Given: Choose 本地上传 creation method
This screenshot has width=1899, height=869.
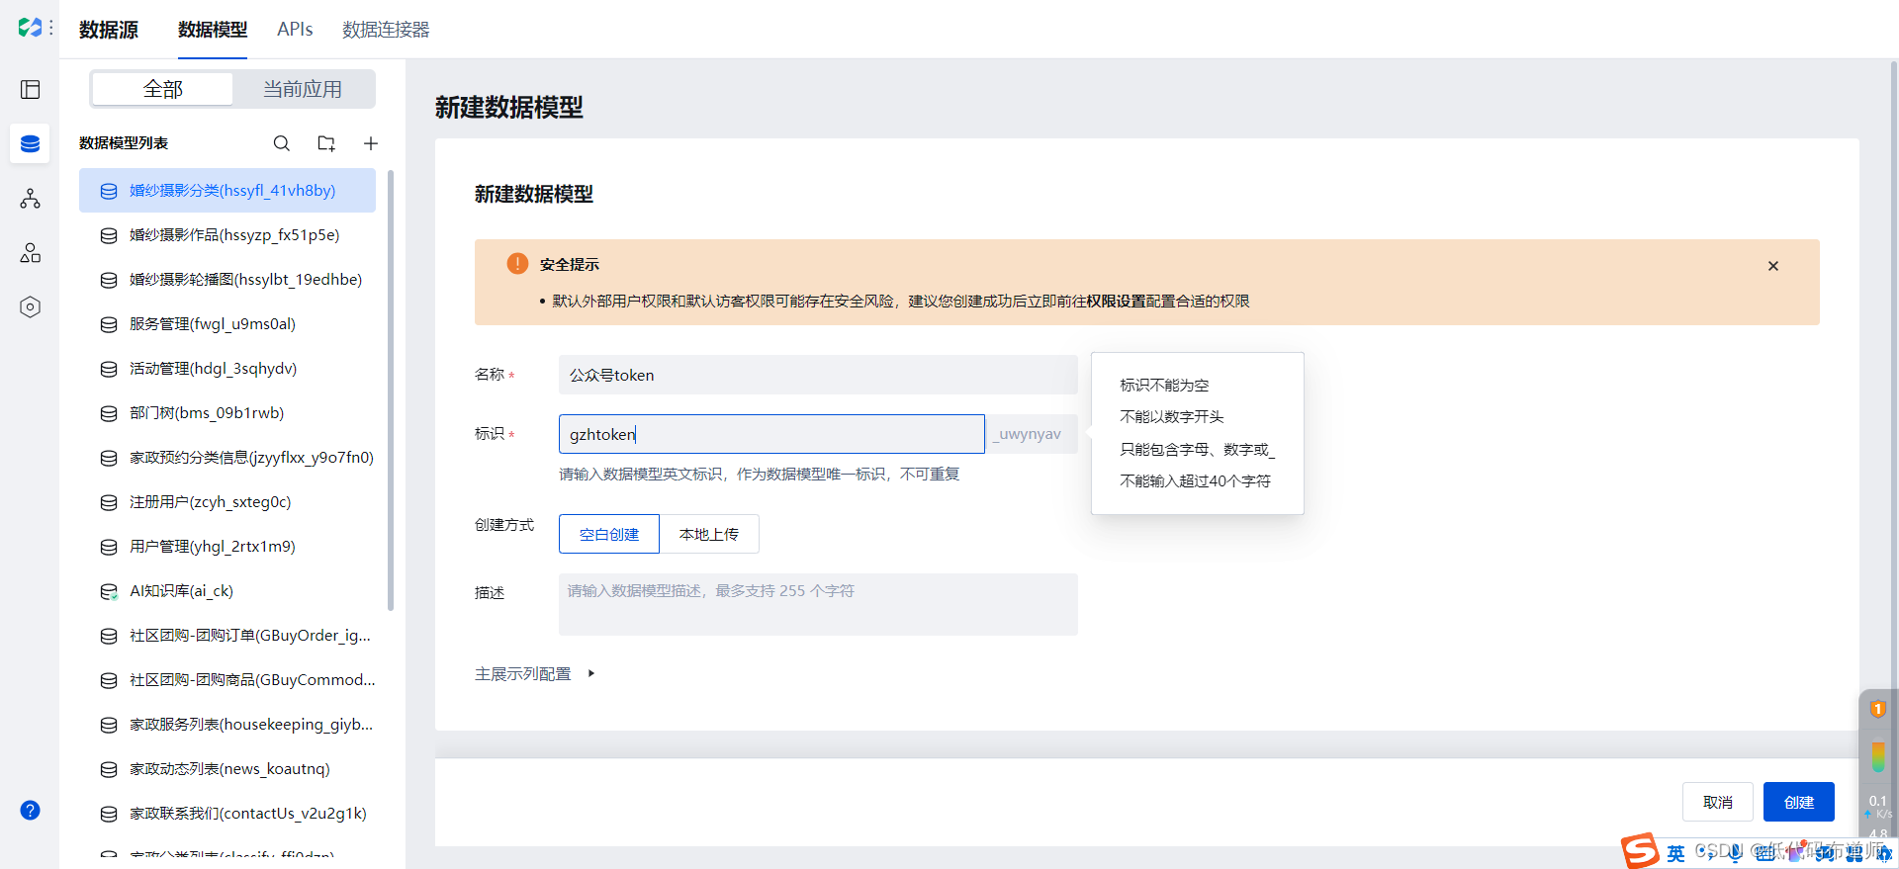Looking at the screenshot, I should [x=709, y=534].
